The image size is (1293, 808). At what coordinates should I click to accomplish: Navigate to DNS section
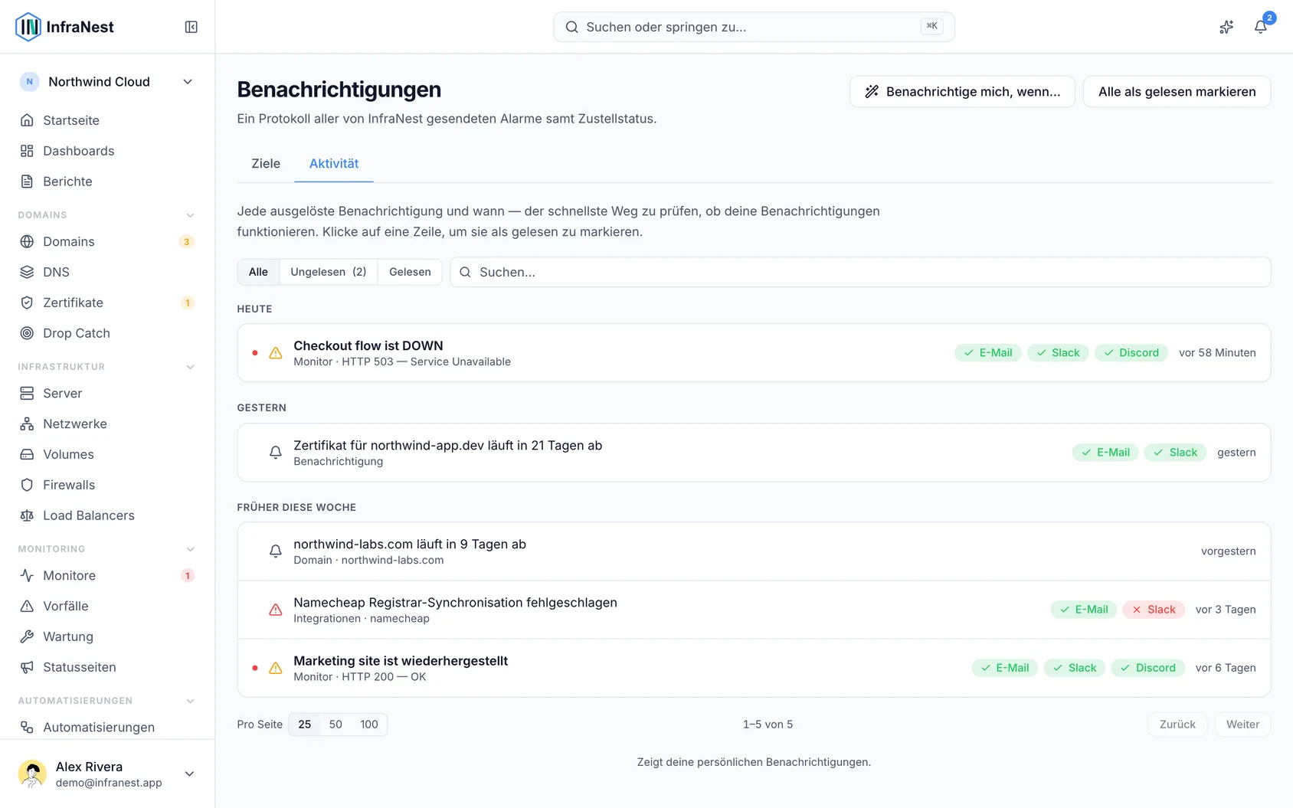pos(107,272)
